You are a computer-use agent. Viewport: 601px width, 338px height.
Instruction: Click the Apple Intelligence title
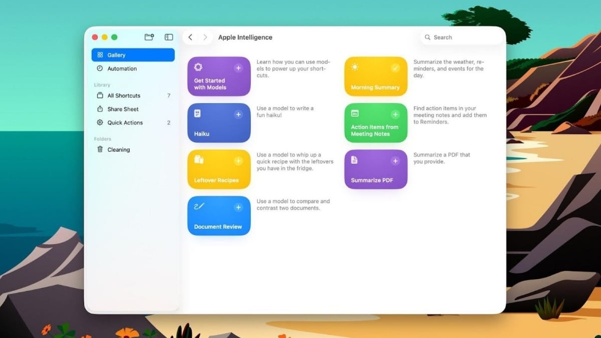[245, 37]
